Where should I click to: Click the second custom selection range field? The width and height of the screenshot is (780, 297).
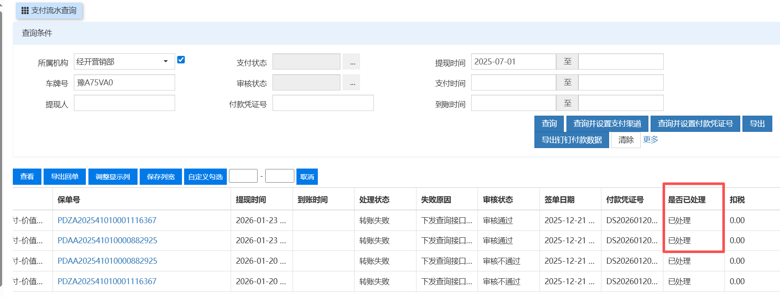[280, 176]
